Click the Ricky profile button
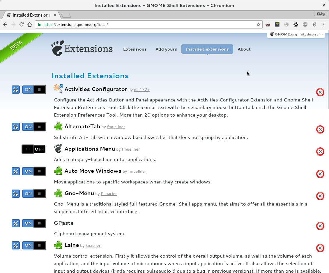This screenshot has height=273, width=329. coord(321,14)
